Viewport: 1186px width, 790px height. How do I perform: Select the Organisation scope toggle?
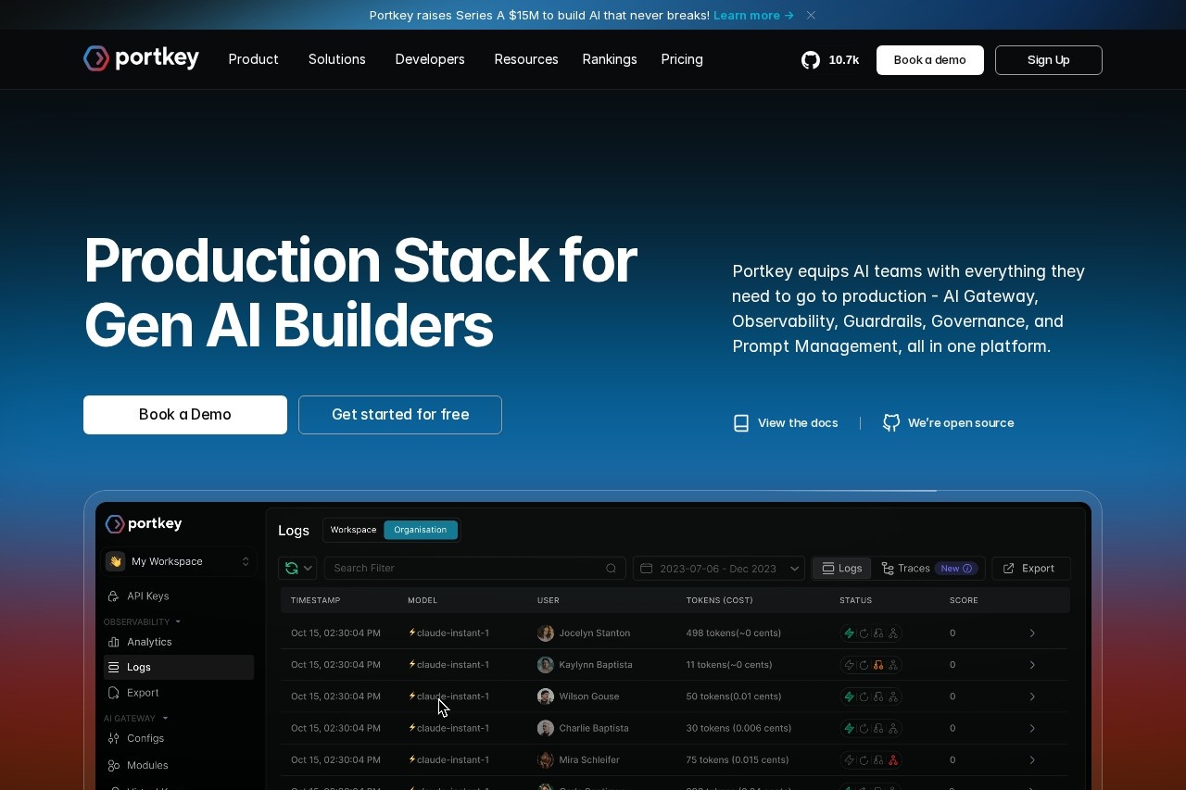420,530
